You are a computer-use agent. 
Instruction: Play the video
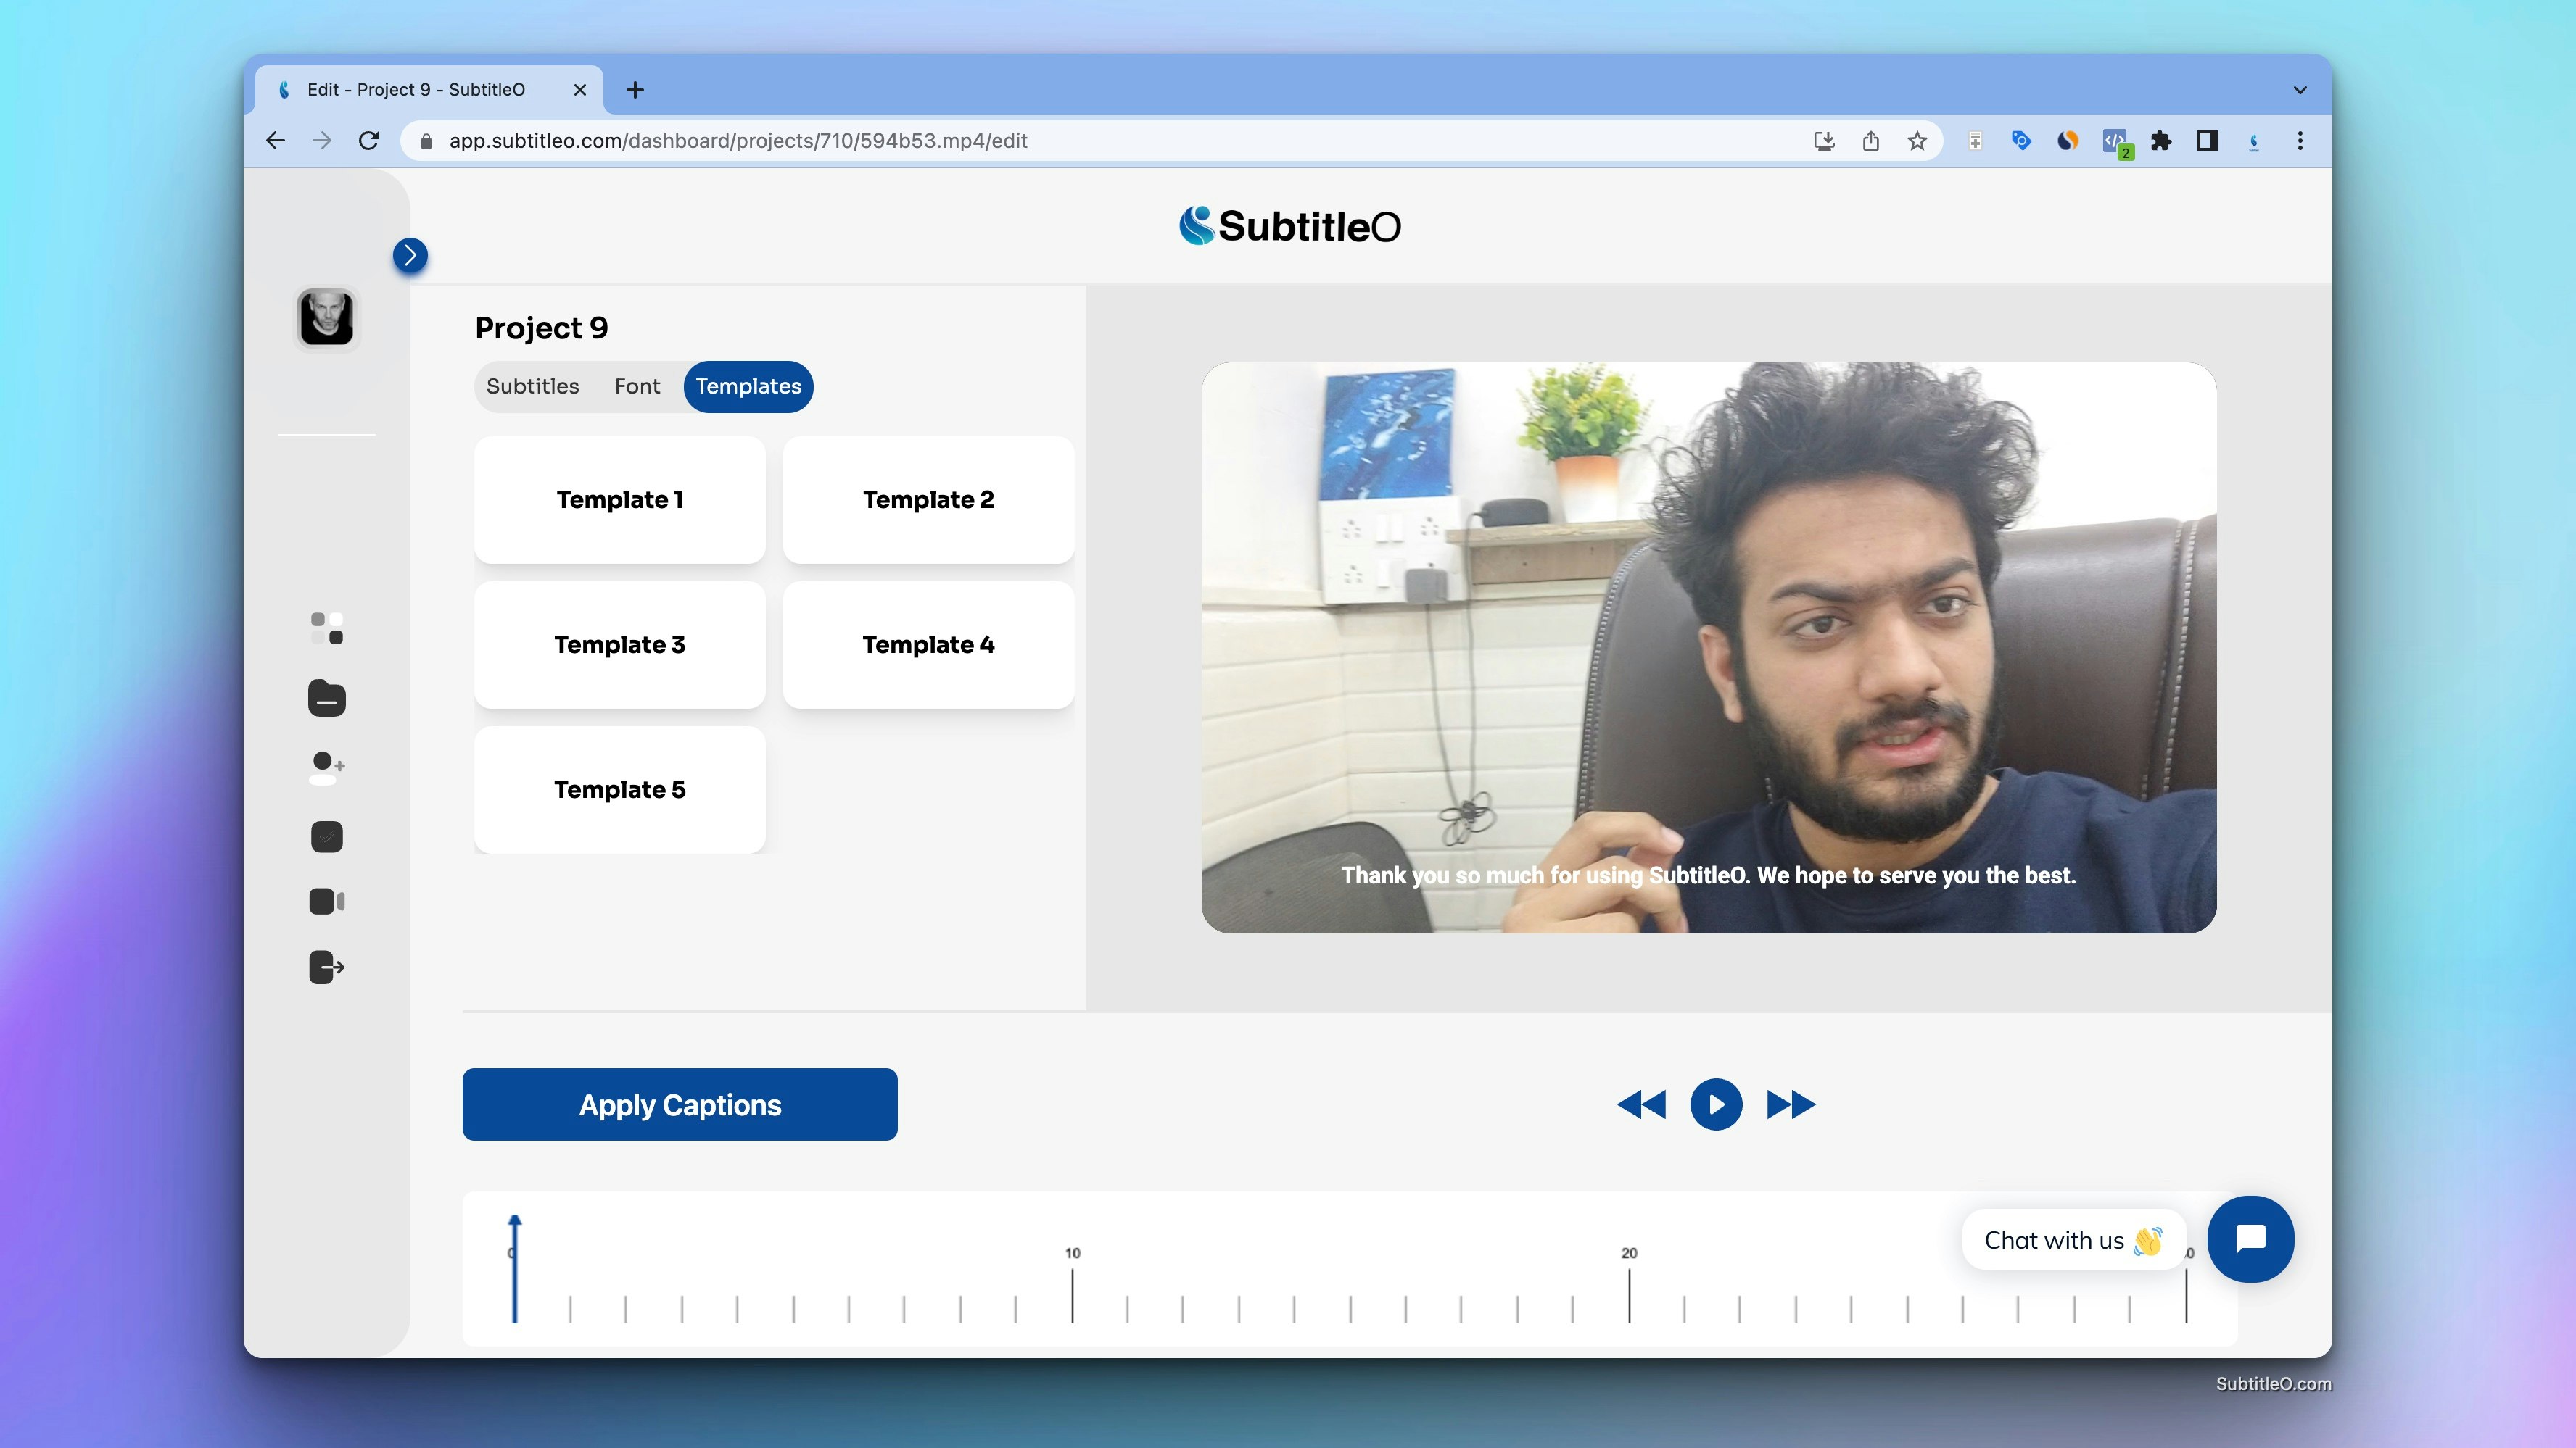pyautogui.click(x=1716, y=1104)
